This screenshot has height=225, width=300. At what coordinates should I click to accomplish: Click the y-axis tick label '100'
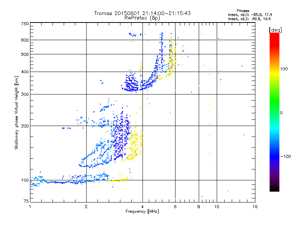25,180
